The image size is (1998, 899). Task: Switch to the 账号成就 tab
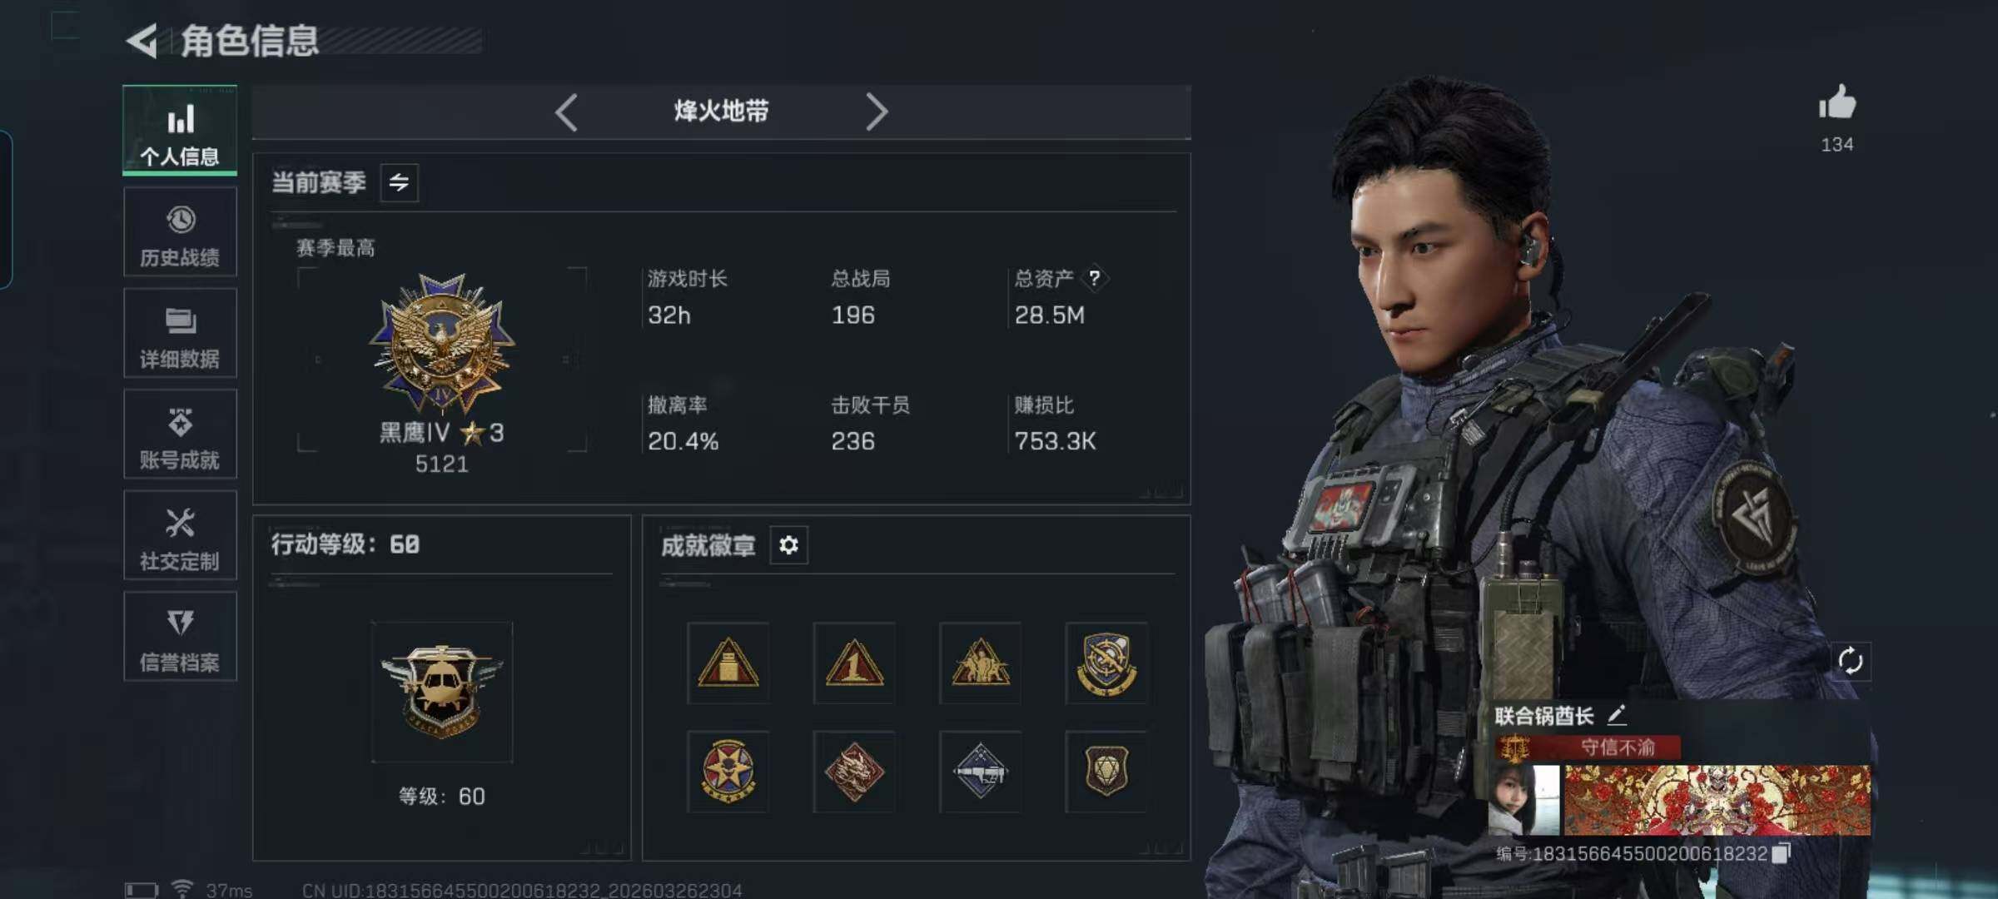[180, 435]
